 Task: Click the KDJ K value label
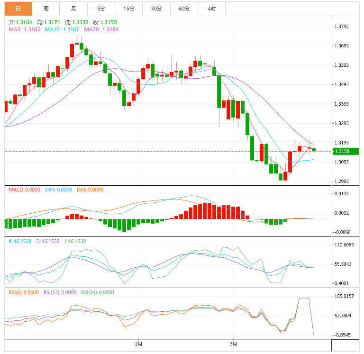pyautogui.click(x=20, y=241)
